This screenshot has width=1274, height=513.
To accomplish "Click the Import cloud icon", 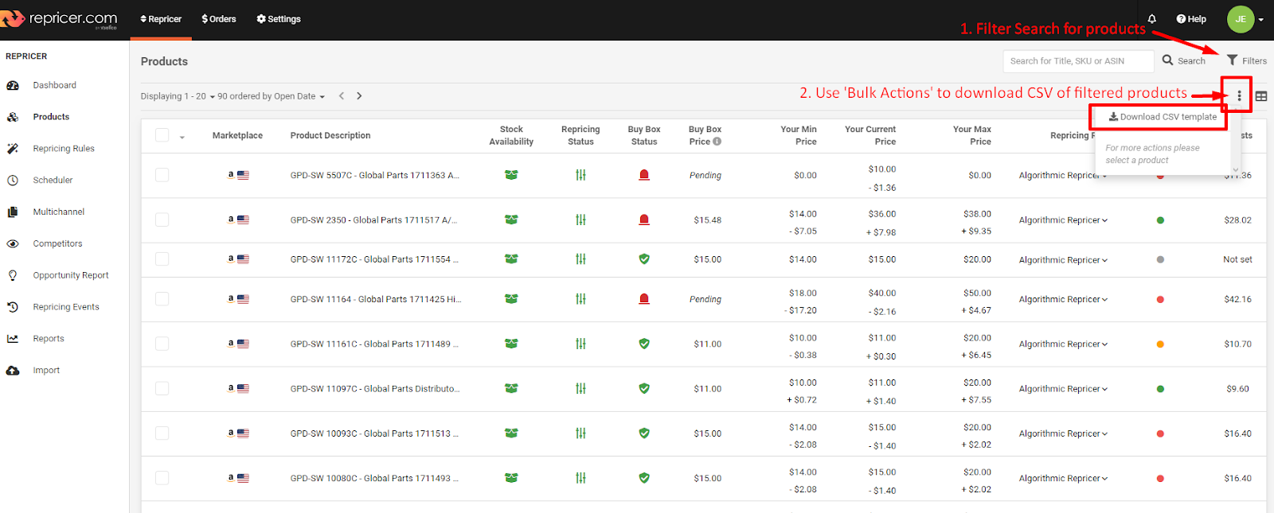I will [x=13, y=371].
